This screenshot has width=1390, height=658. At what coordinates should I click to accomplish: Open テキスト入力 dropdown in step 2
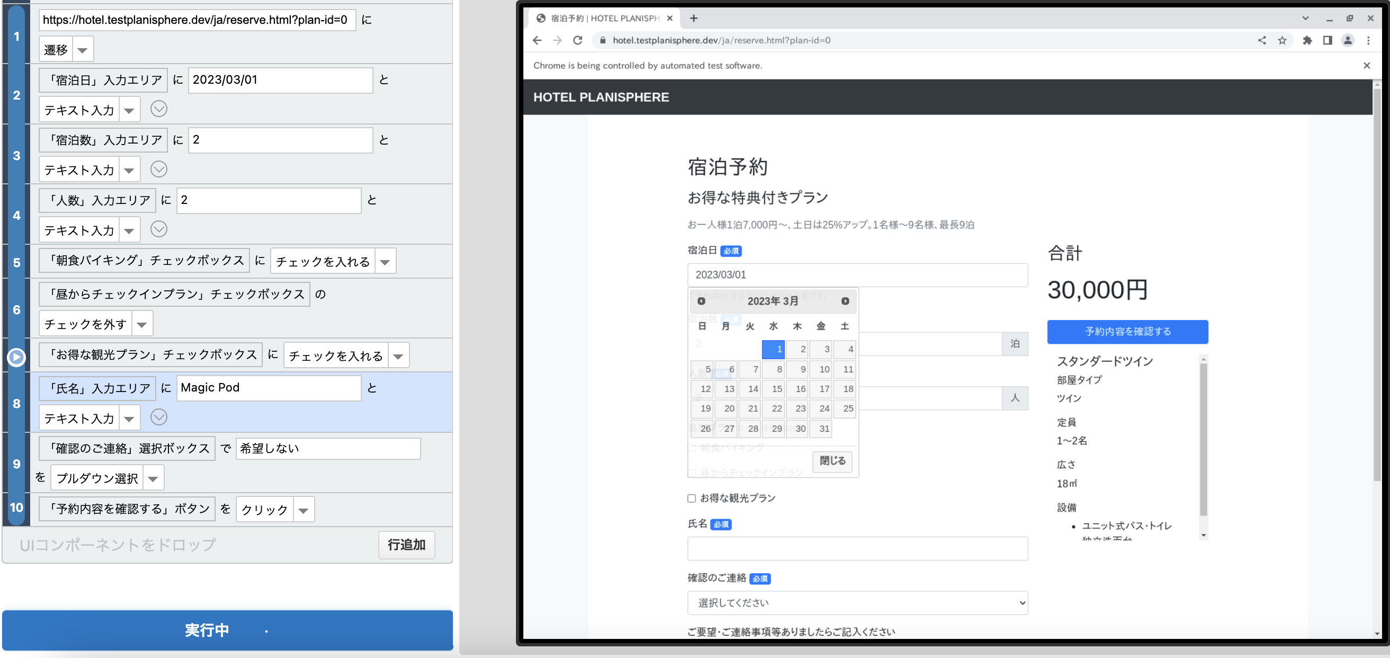129,110
